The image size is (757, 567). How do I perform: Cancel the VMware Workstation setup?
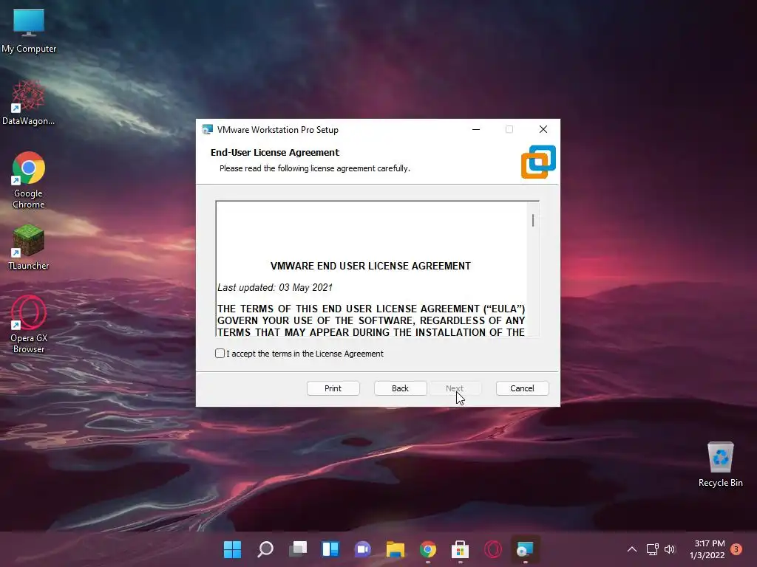point(523,388)
